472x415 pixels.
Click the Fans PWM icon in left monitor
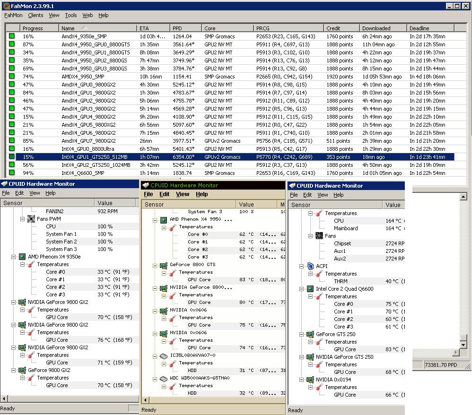tap(31, 219)
